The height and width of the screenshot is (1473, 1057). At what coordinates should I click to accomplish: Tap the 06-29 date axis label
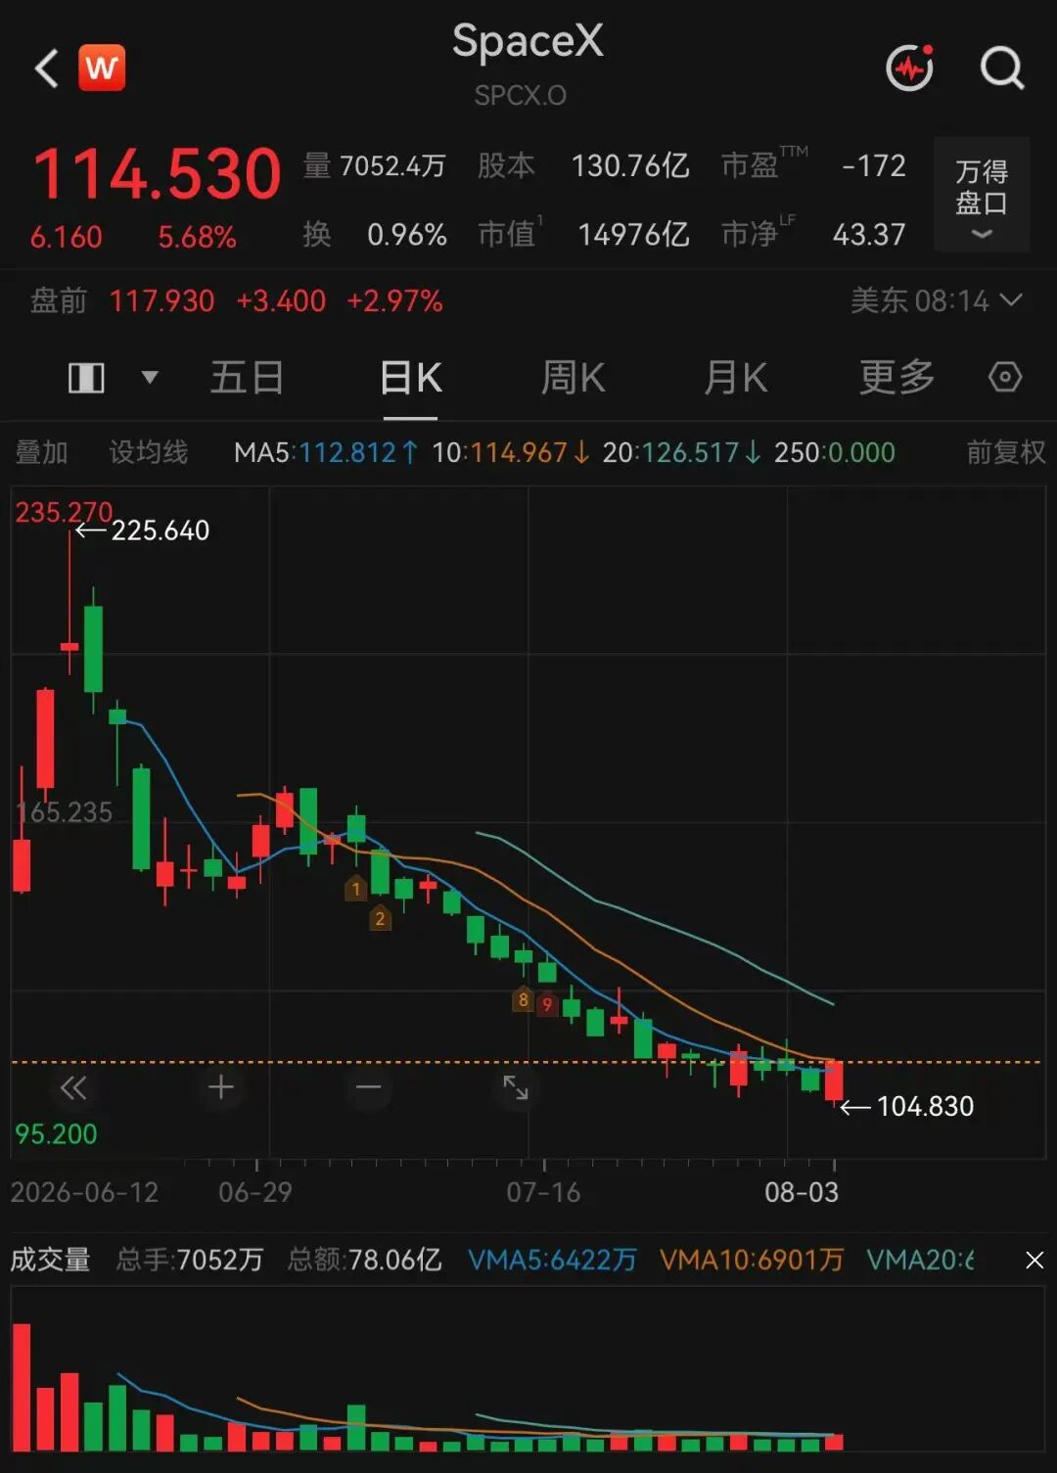(x=255, y=1192)
